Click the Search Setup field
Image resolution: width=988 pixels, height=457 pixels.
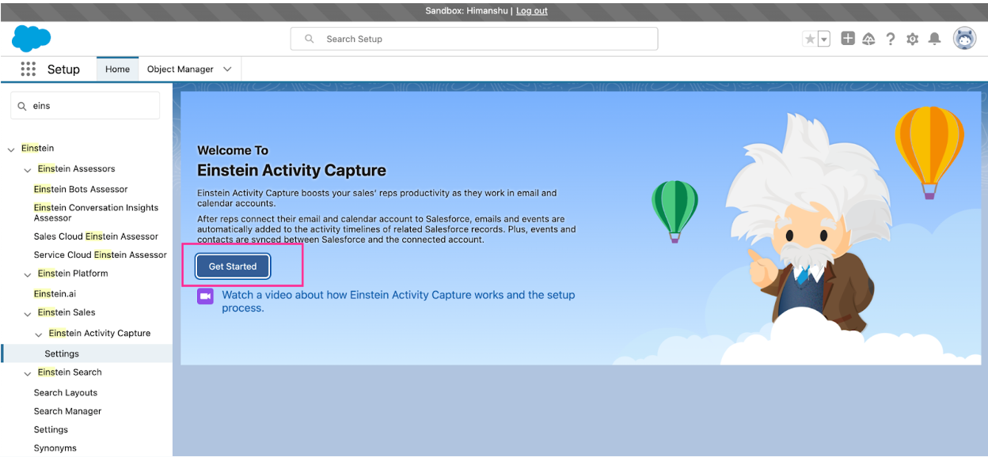tap(474, 39)
